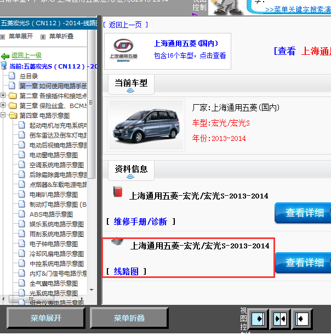Open 后除霜除雾电路示意图
This screenshot has width=331, height=335.
point(58,175)
